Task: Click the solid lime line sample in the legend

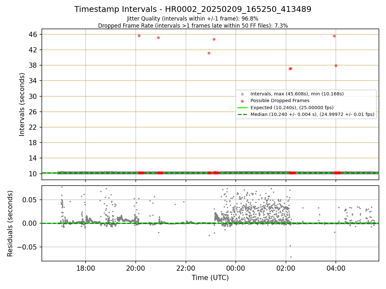Action: pyautogui.click(x=243, y=108)
